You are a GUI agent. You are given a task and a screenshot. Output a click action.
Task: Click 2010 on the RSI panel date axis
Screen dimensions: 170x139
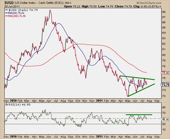point(13,137)
